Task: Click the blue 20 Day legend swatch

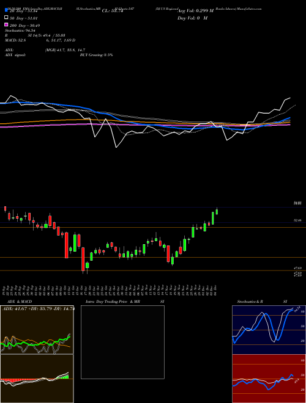Action: tap(7, 10)
